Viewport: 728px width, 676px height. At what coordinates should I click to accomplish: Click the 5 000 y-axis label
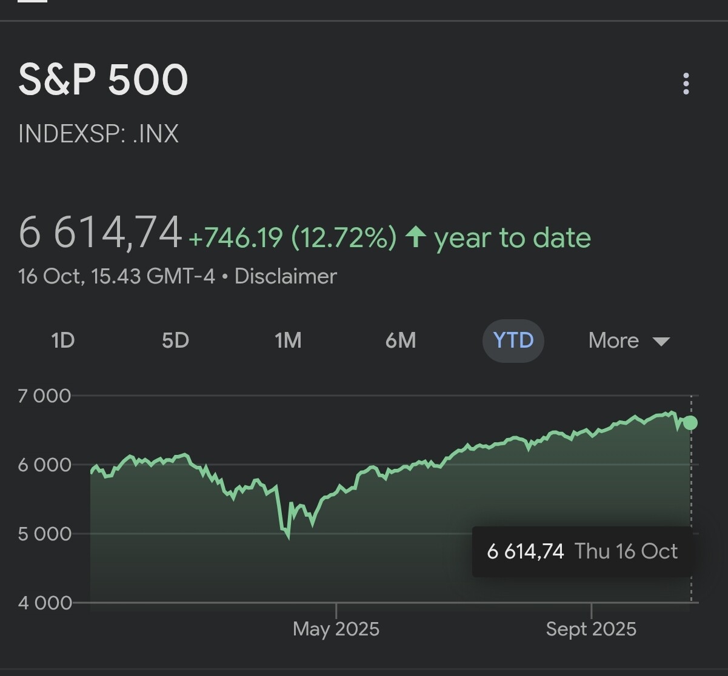point(45,534)
